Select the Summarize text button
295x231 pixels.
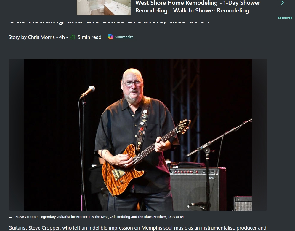tap(124, 37)
